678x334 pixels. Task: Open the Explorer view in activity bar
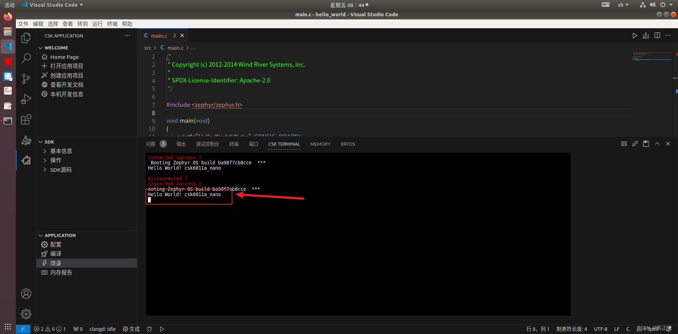tap(26, 38)
